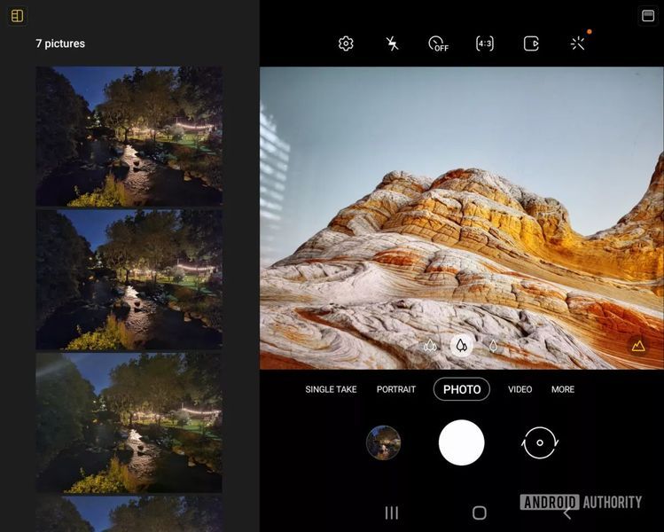
Task: Open recent apps navigation button
Action: pyautogui.click(x=392, y=513)
